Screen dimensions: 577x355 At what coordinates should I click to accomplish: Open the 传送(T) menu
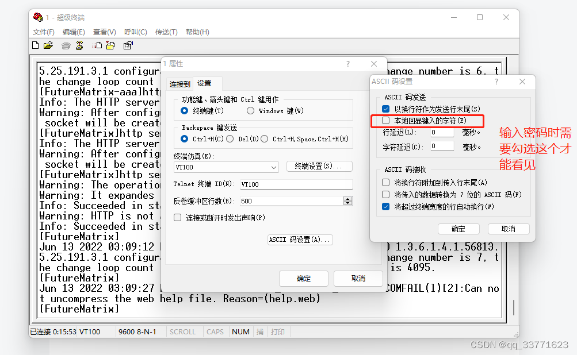pyautogui.click(x=166, y=32)
